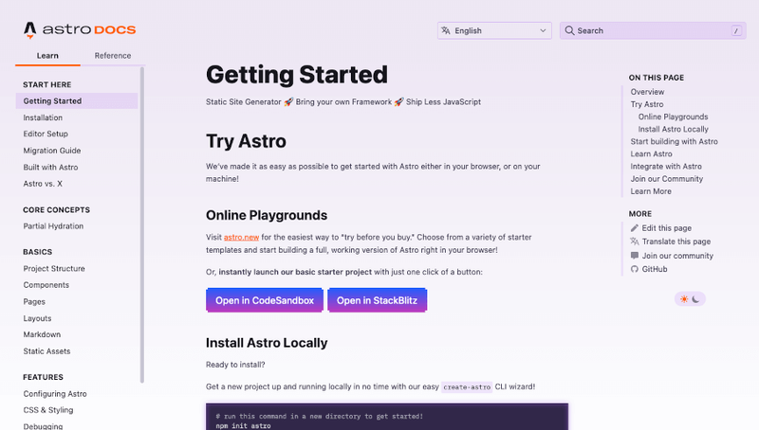Click the Astro rocket logo icon

(30, 29)
